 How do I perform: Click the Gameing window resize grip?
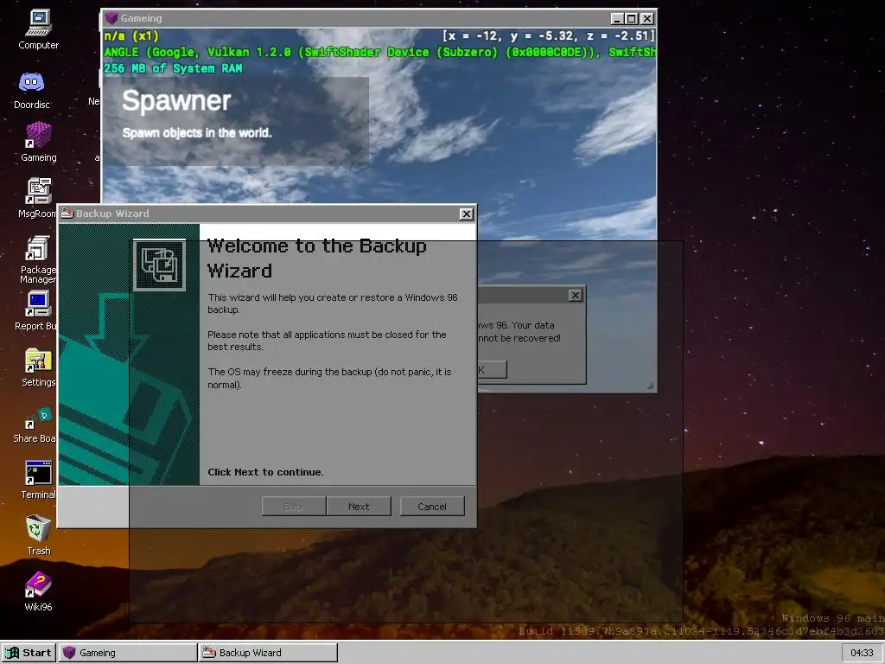(650, 386)
